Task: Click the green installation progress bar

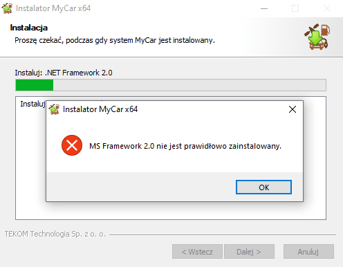Action: click(x=171, y=85)
